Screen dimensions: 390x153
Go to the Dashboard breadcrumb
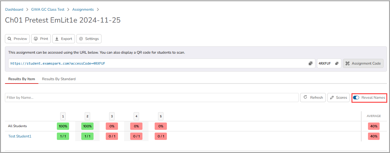(x=14, y=9)
